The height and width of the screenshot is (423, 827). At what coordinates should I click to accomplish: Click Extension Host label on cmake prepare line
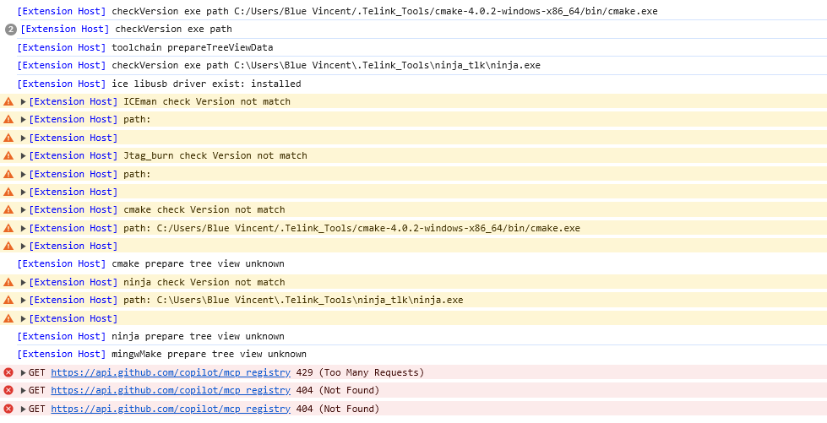coord(61,263)
